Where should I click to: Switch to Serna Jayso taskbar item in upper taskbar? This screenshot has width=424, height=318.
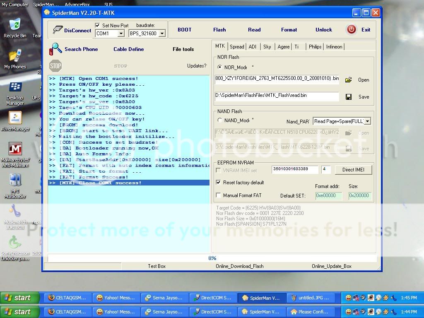pos(164,298)
